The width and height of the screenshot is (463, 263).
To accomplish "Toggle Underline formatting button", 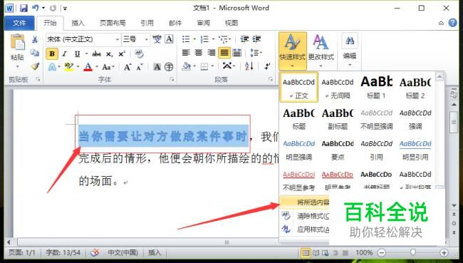I will [x=77, y=53].
